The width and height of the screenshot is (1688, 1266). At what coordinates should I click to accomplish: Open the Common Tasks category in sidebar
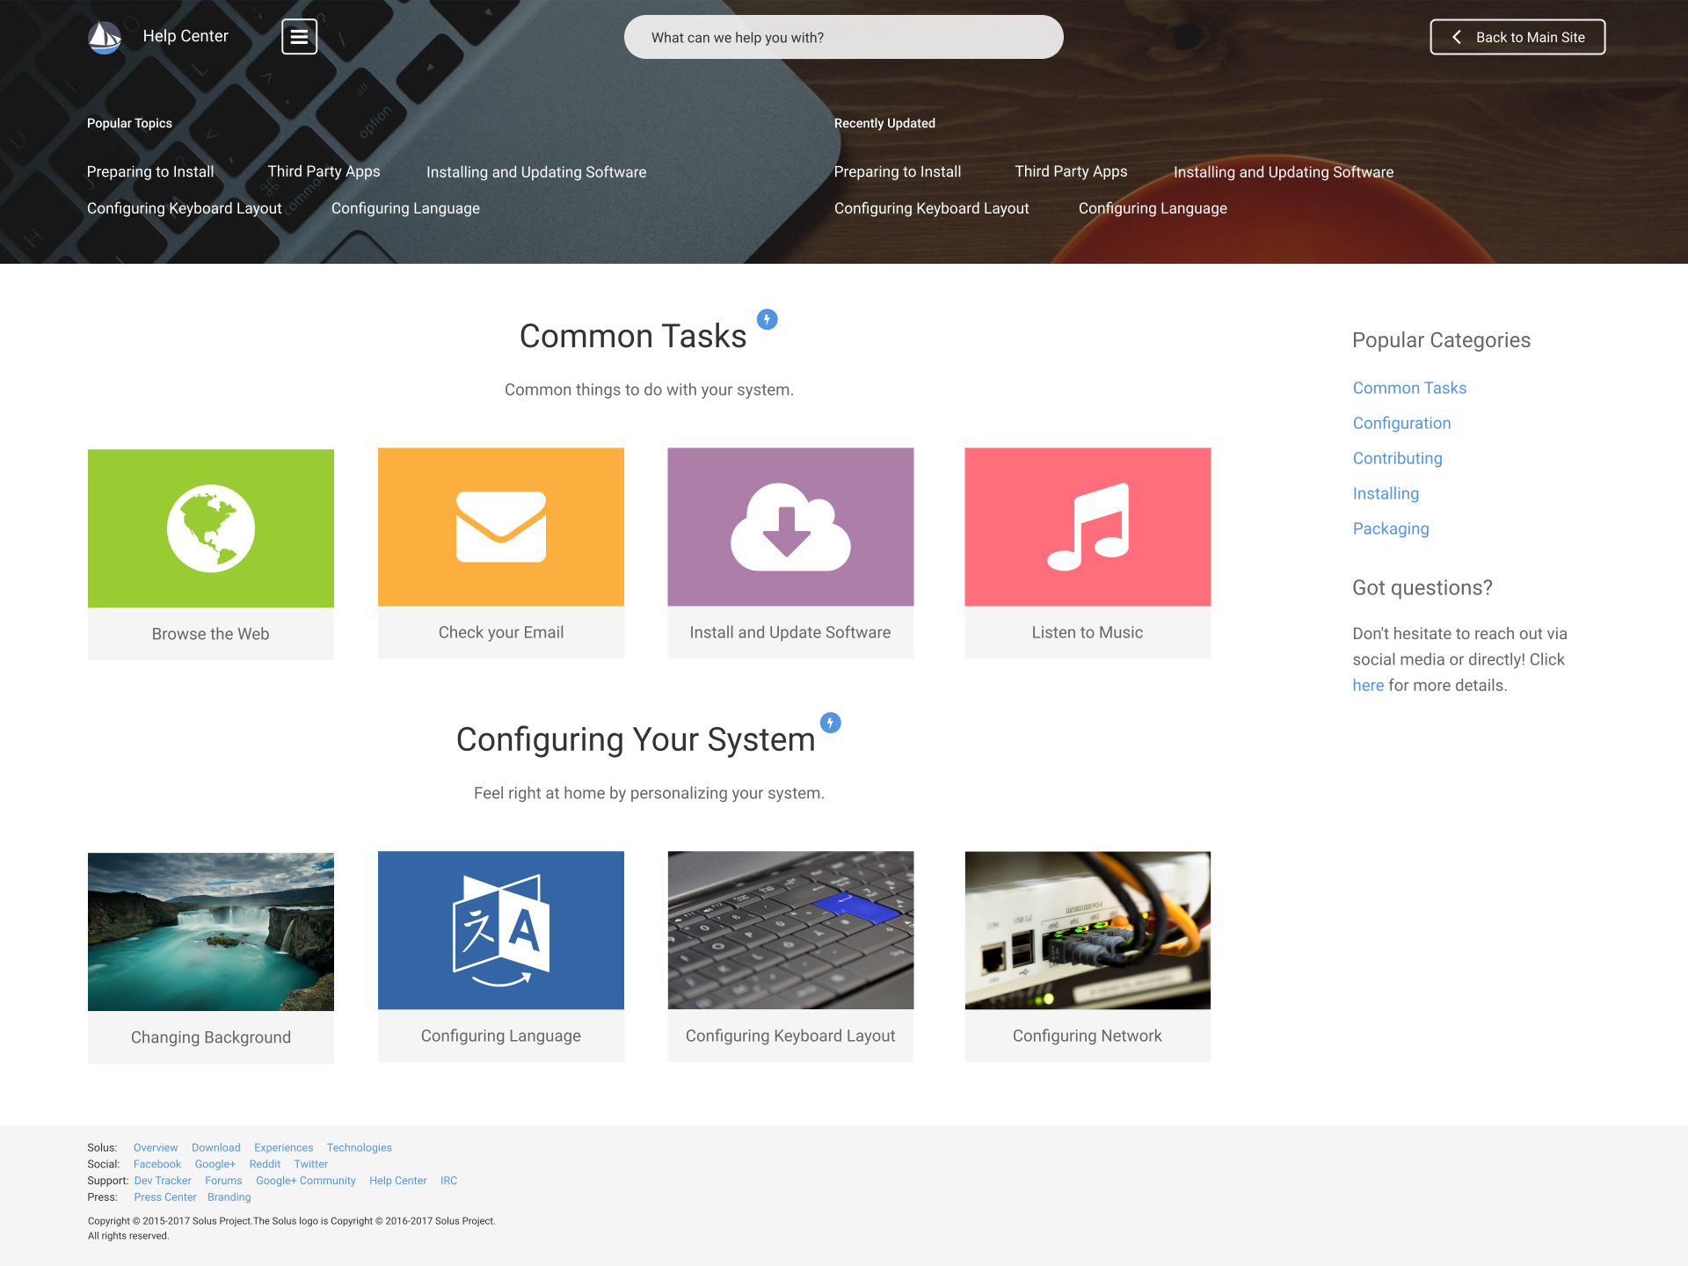coord(1409,388)
